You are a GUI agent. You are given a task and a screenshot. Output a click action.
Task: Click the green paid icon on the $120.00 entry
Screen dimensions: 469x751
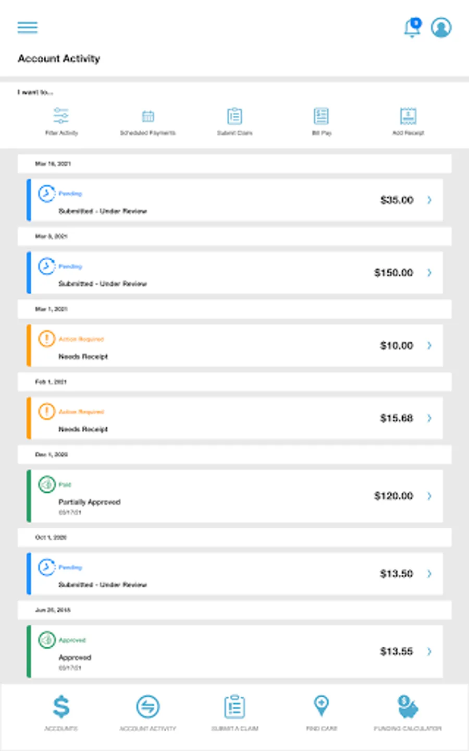(x=46, y=484)
